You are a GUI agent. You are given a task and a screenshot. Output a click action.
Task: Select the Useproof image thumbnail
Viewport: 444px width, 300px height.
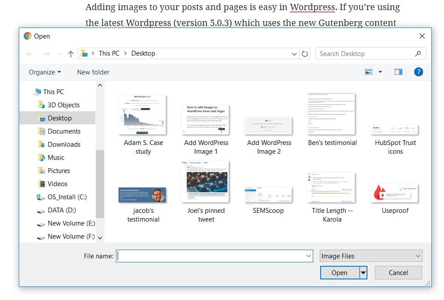pos(395,193)
